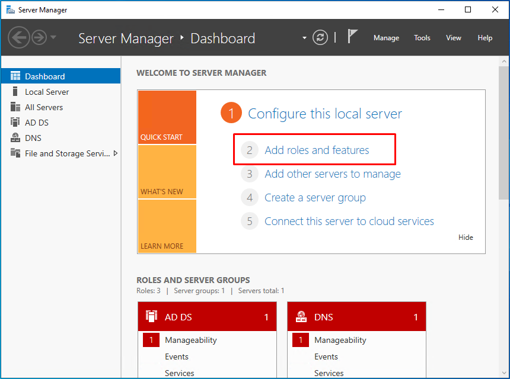This screenshot has height=379, width=510.
Task: Click the scrollbar up arrow
Action: click(x=504, y=61)
